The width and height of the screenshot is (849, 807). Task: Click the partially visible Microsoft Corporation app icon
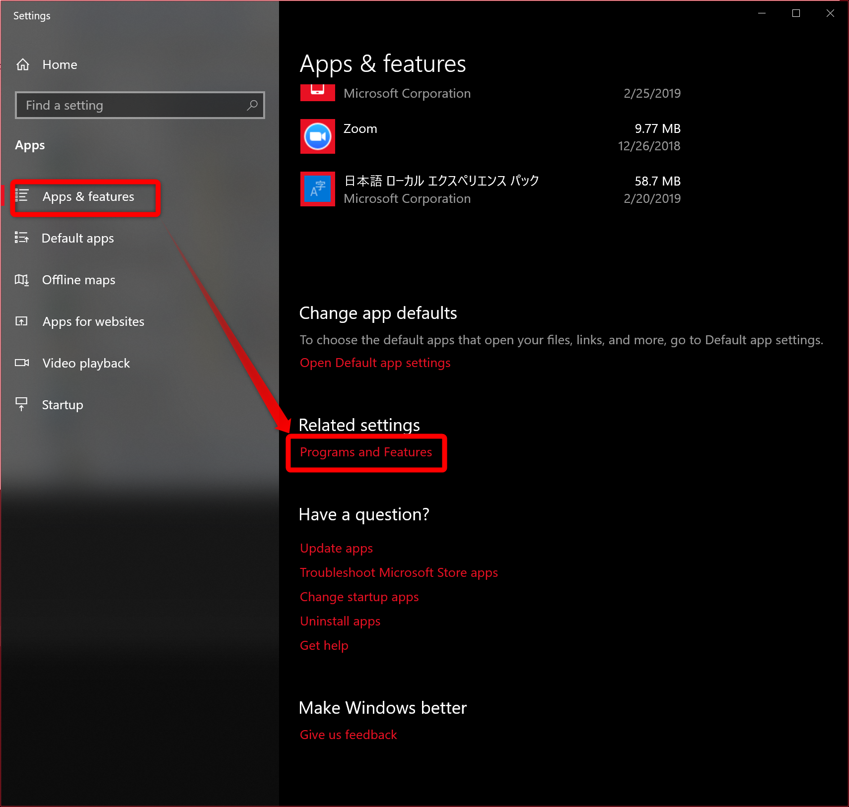pyautogui.click(x=318, y=93)
